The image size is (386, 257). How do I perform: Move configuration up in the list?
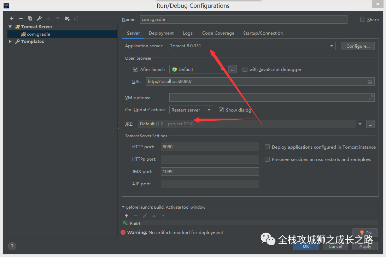(48, 18)
